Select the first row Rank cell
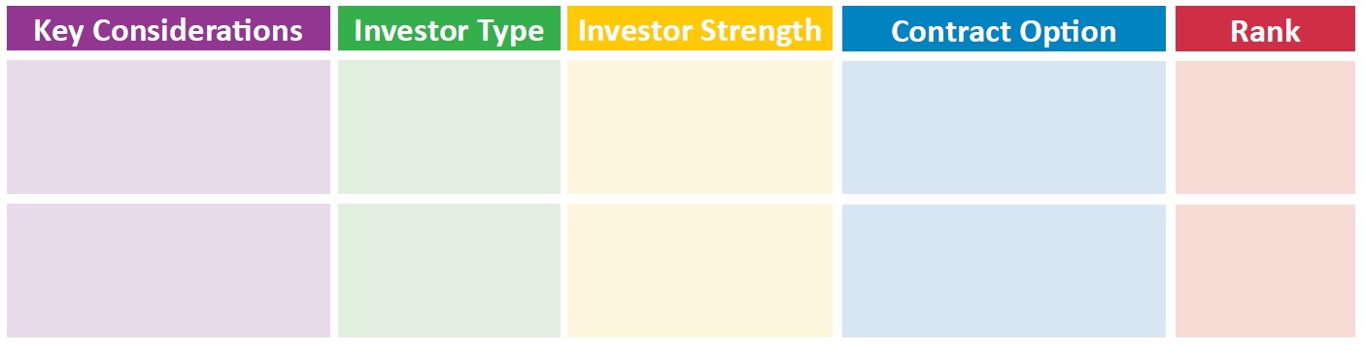 point(1265,127)
